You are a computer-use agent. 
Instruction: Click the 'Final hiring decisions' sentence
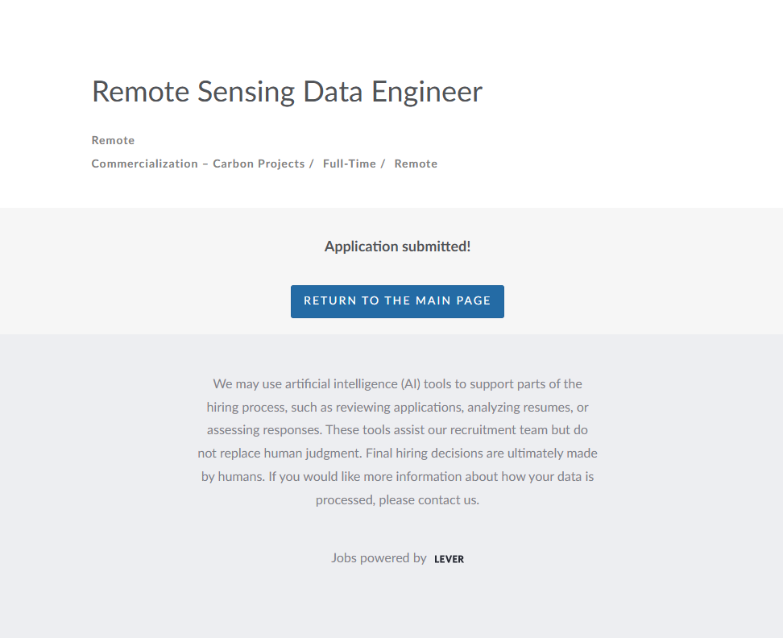[425, 453]
